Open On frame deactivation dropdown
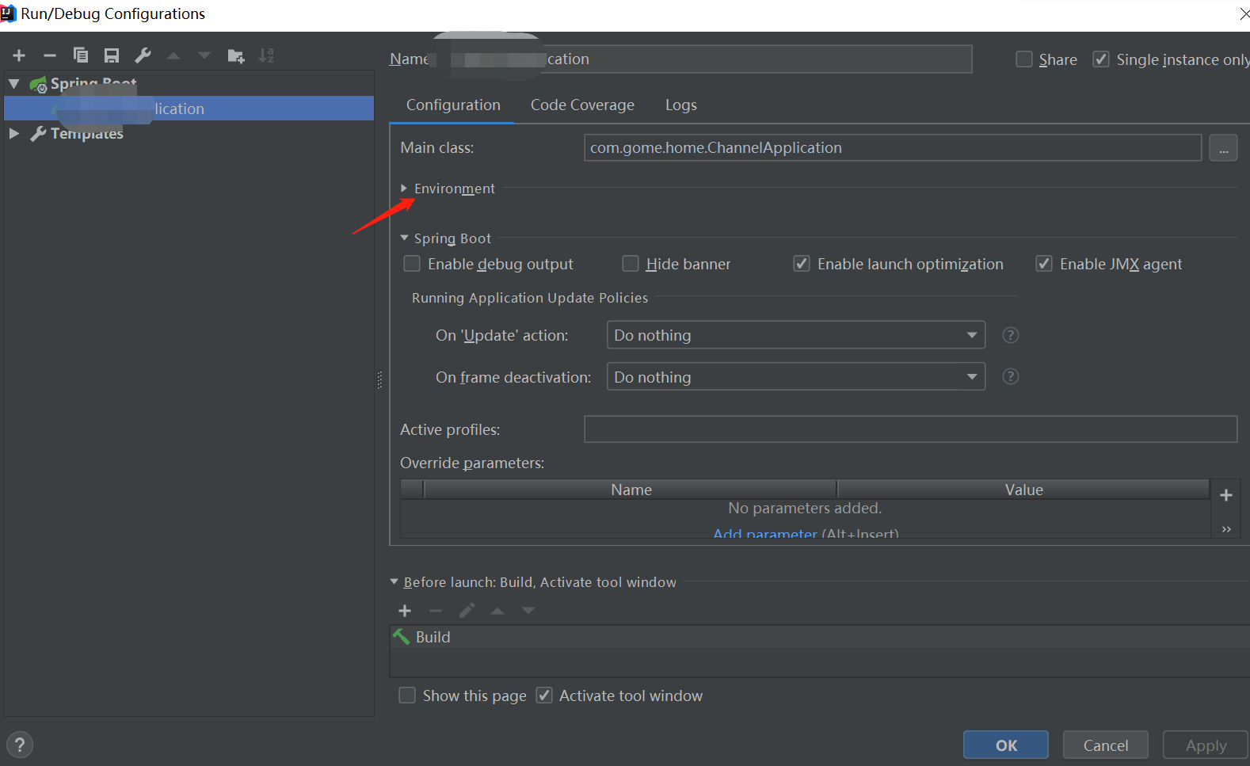Image resolution: width=1250 pixels, height=766 pixels. tap(796, 376)
